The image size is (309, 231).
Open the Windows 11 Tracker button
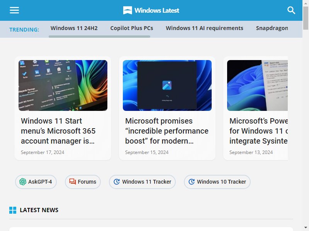click(142, 182)
